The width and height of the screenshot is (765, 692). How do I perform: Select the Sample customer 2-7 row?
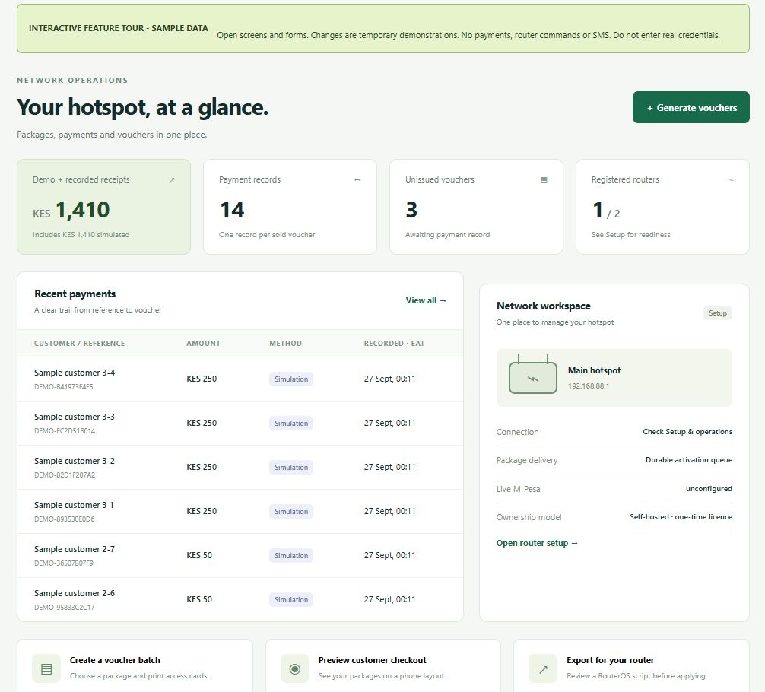click(x=240, y=555)
